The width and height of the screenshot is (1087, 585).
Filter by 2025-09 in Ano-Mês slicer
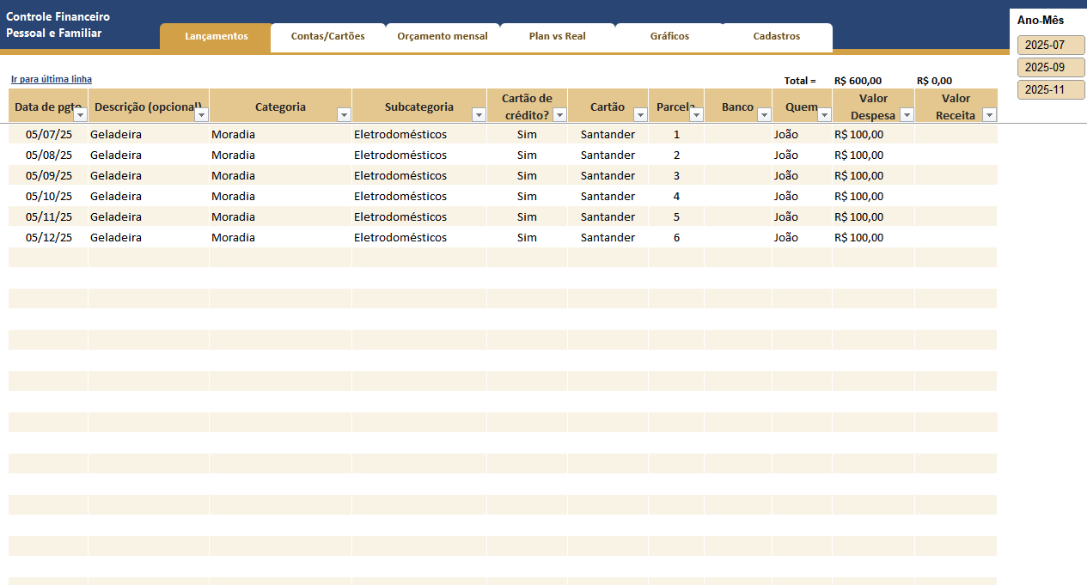coord(1050,68)
